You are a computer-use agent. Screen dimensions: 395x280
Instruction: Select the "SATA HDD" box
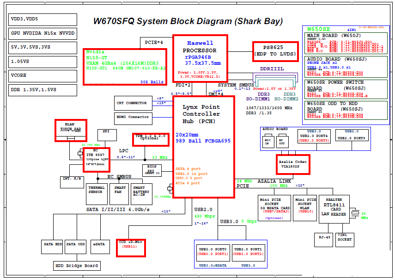52,247
